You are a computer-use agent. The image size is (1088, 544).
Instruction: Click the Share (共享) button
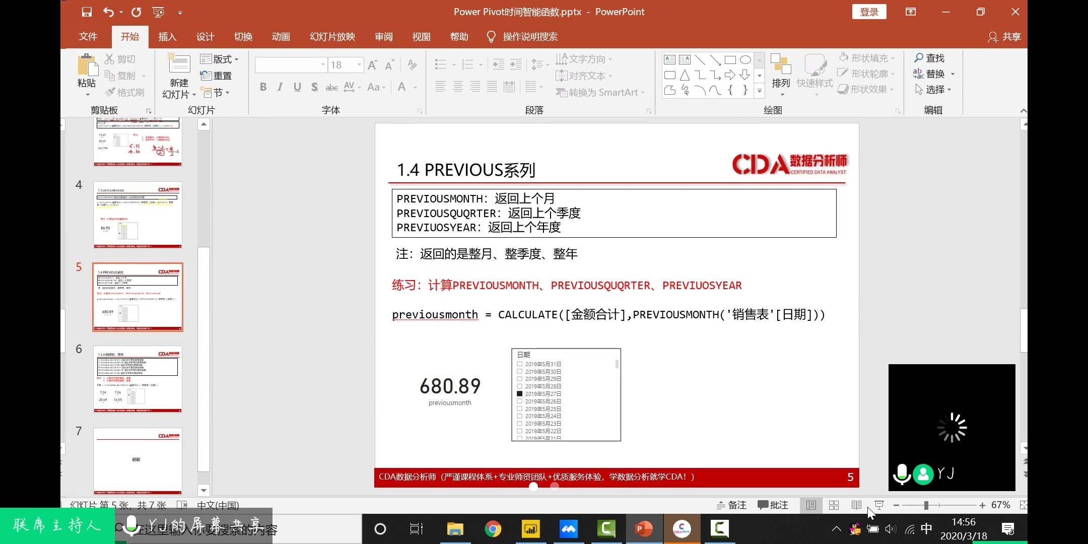click(x=1004, y=37)
